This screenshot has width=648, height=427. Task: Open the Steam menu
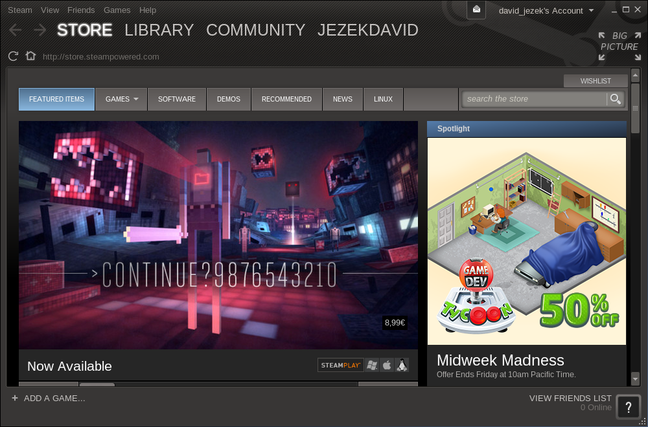click(20, 10)
